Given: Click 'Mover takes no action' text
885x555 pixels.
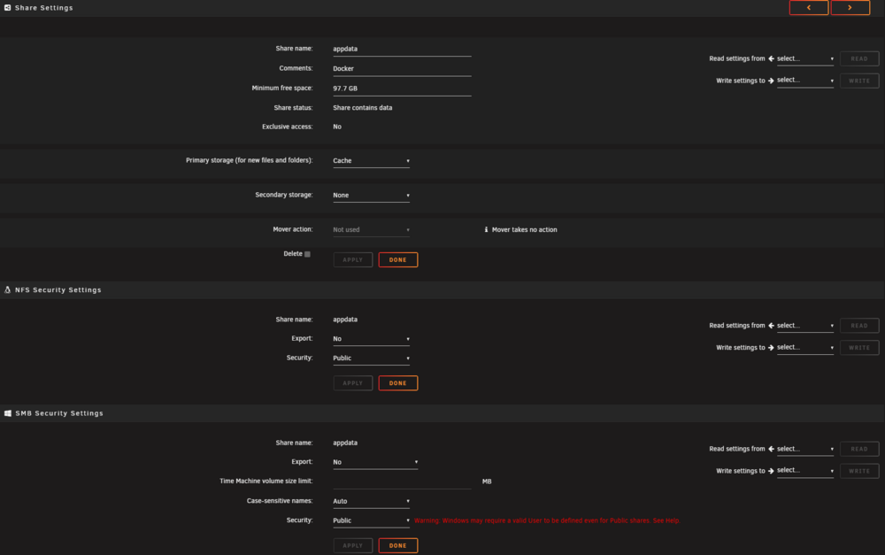Looking at the screenshot, I should 524,230.
